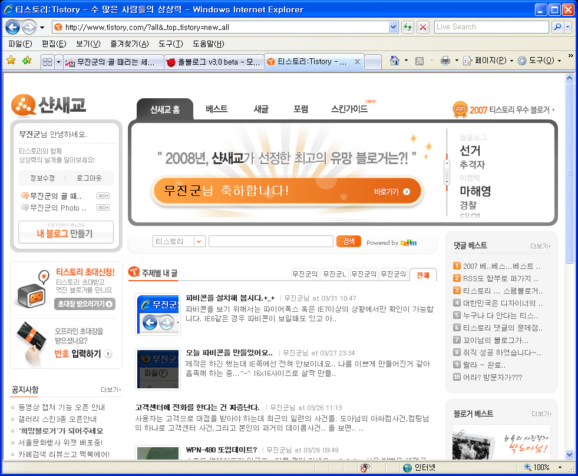Open the 즐겨찾기(A) menu
The width and height of the screenshot is (578, 476).
click(130, 44)
